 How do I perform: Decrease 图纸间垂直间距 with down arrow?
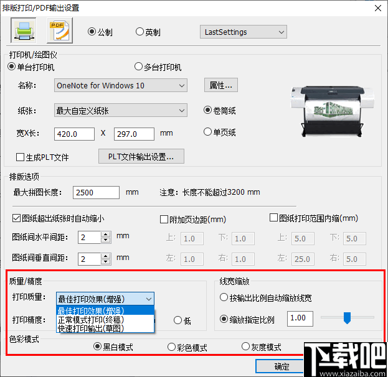point(106,262)
